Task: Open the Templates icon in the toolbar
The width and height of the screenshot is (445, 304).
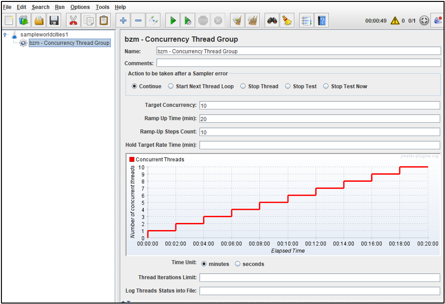Action: 24,21
